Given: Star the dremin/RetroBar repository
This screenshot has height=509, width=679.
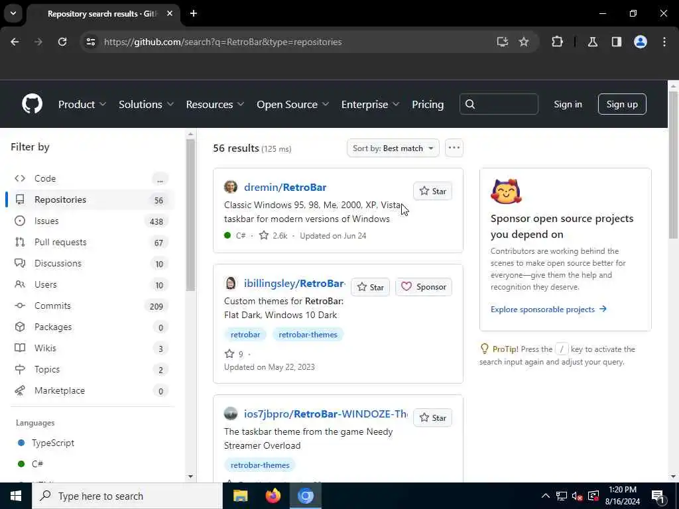Looking at the screenshot, I should [432, 191].
